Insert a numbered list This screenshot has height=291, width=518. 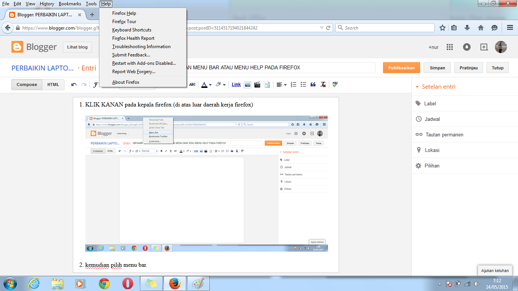click(294, 84)
